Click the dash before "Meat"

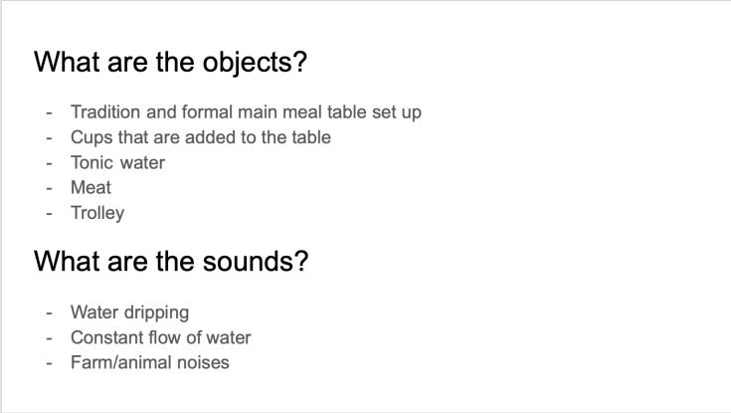point(51,187)
